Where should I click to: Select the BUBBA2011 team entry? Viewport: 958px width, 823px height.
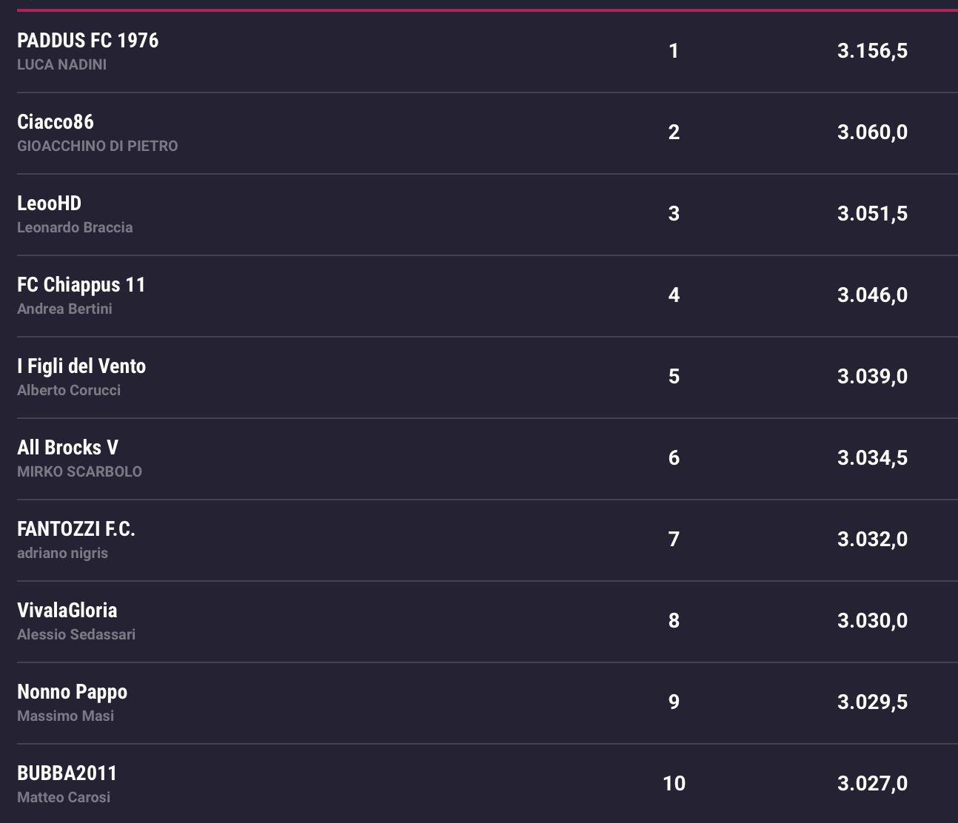click(67, 773)
